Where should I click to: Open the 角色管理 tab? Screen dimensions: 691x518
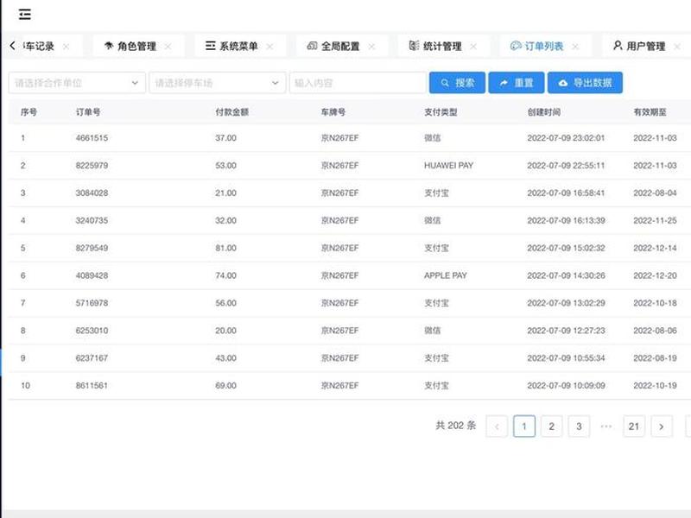coord(136,47)
